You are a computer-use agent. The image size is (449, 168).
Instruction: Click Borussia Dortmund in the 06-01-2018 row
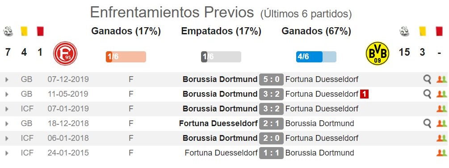220,138
